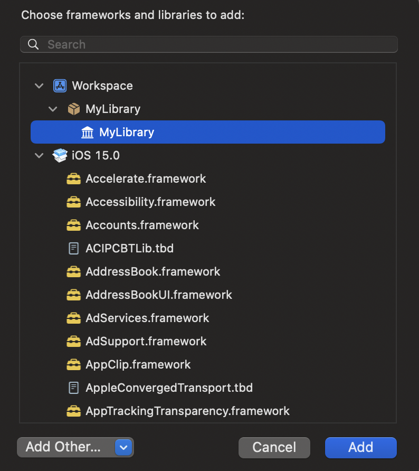Image resolution: width=419 pixels, height=471 pixels.
Task: Click the AppClip.framework toolbox icon
Action: point(73,365)
